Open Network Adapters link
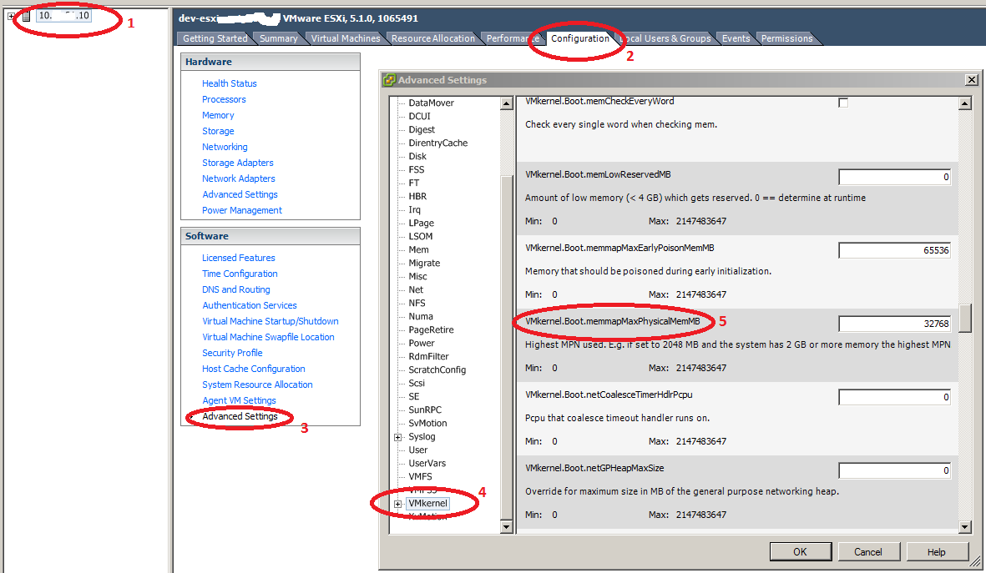986x573 pixels. coord(238,178)
